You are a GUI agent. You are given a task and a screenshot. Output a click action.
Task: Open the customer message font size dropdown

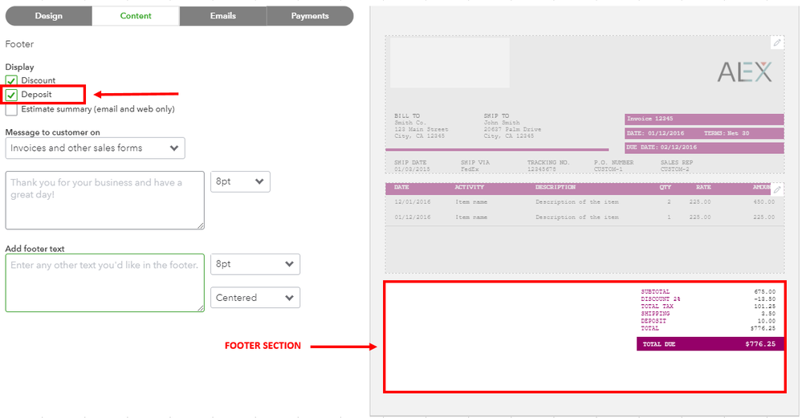click(x=240, y=181)
